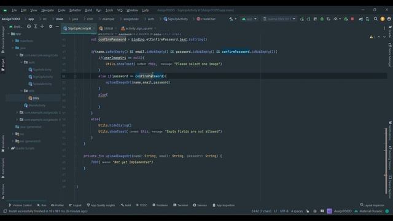Click the Attach Debugger to process icon

(x=346, y=19)
